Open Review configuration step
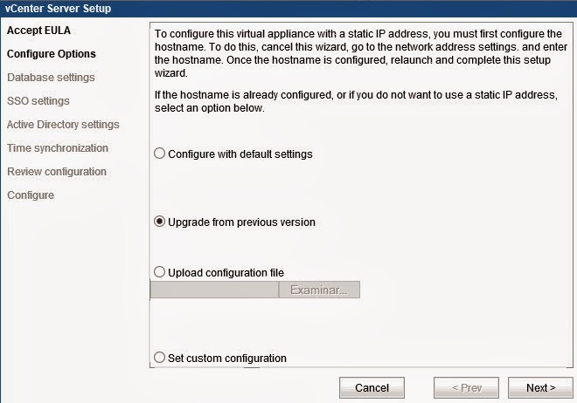Screen dimensions: 577x403 (x=57, y=171)
